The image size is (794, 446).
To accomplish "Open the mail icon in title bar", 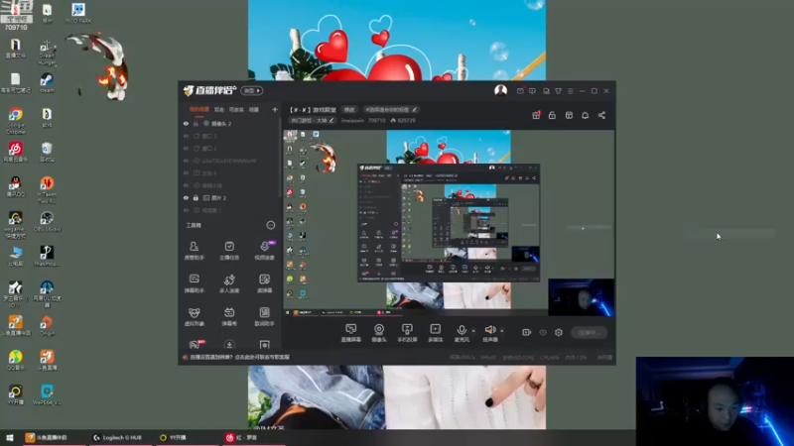I will [x=520, y=91].
